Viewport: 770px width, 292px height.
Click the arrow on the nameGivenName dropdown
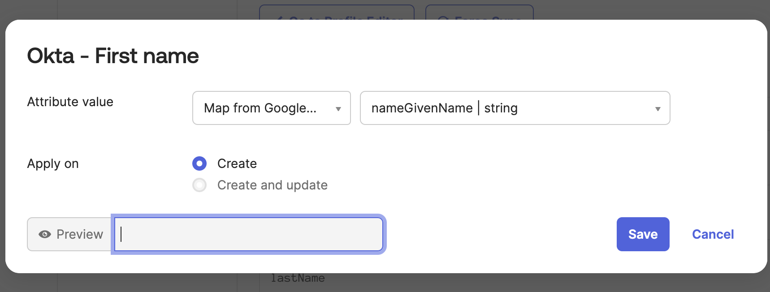[x=658, y=109]
